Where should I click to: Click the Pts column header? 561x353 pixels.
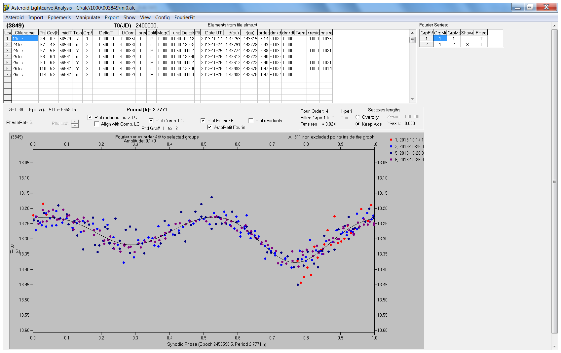coord(42,33)
